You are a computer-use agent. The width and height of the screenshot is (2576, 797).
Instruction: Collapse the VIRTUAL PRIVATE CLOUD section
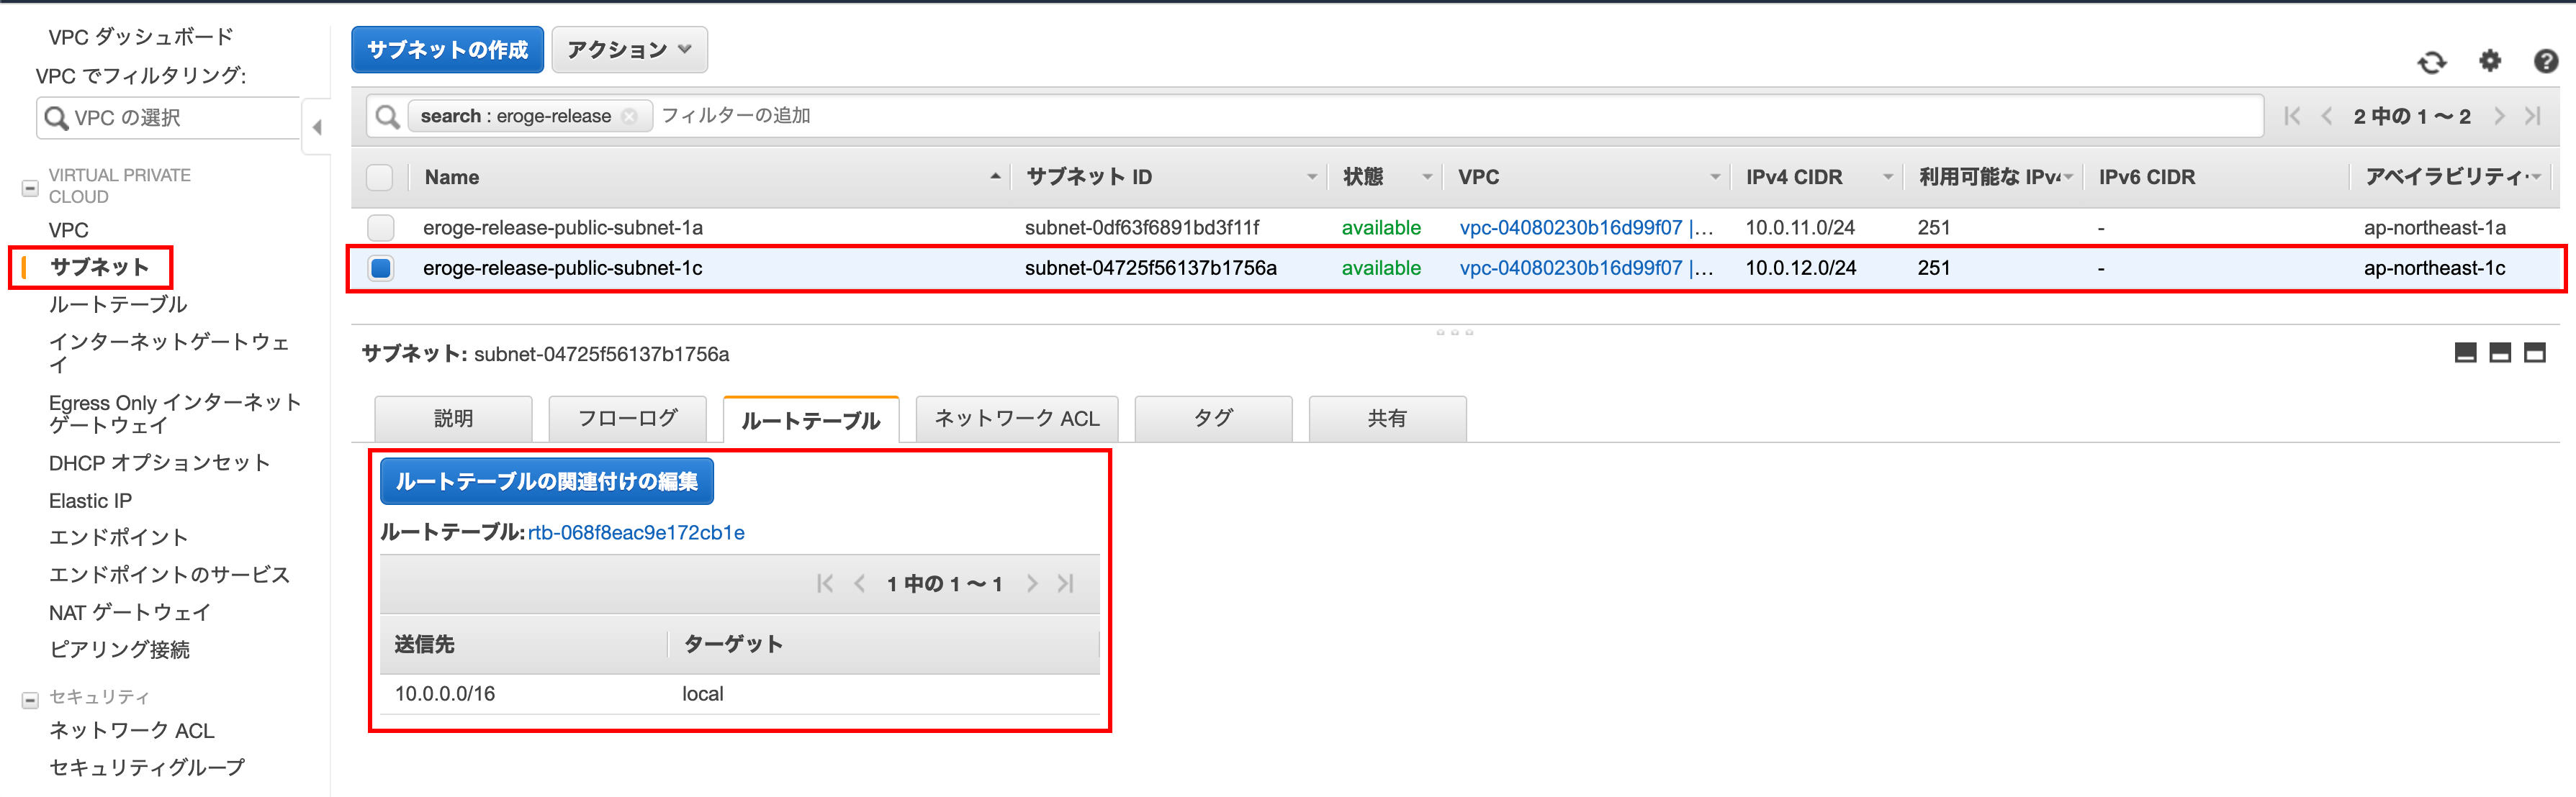[x=30, y=187]
